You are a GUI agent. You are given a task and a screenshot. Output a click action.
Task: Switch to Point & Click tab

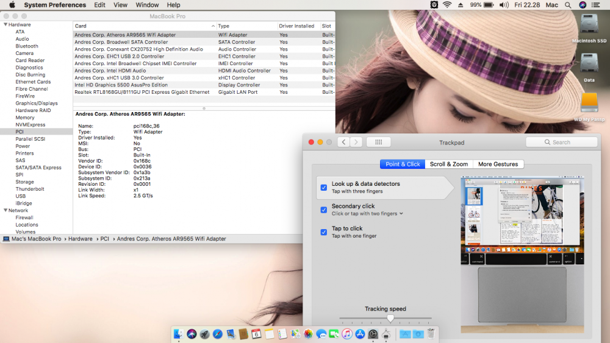click(403, 164)
